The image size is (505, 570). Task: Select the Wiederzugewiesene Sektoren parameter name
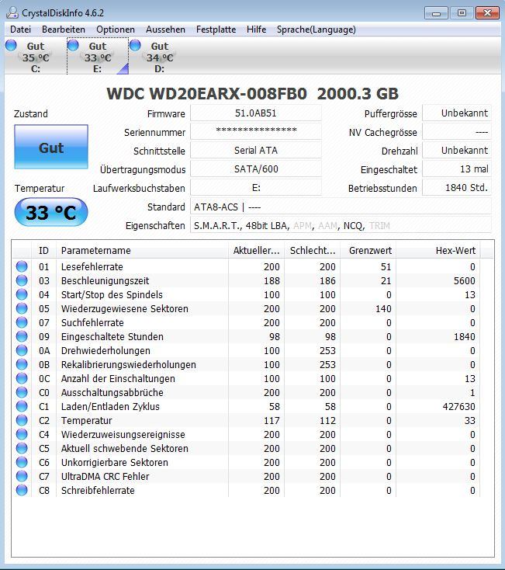pos(125,308)
